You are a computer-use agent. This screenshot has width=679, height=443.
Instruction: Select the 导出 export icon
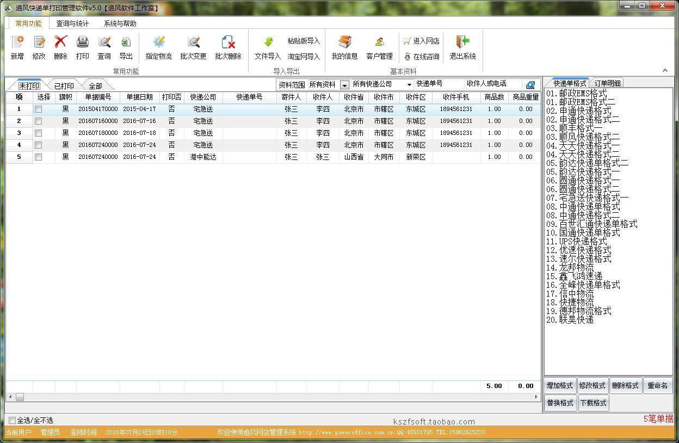click(126, 47)
